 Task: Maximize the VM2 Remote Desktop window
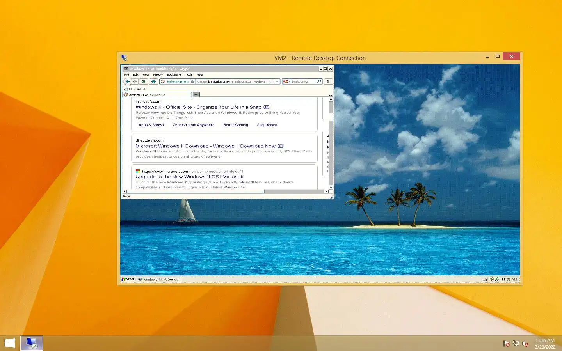pos(498,57)
